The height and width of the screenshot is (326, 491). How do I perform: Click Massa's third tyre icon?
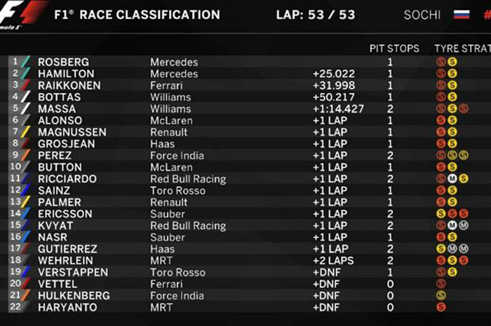tap(464, 108)
